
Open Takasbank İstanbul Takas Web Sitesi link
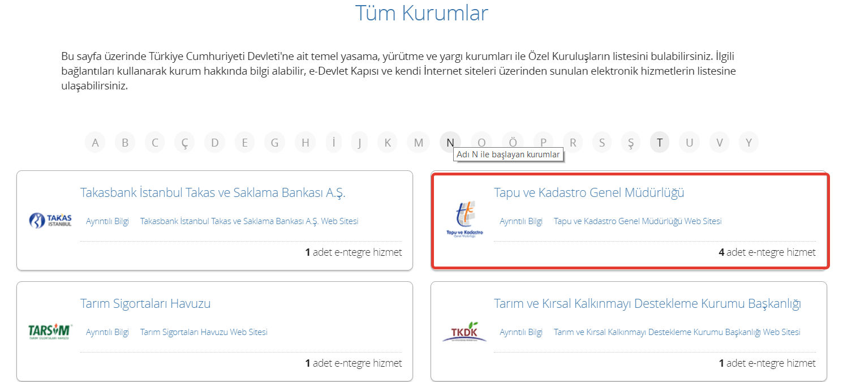(250, 221)
